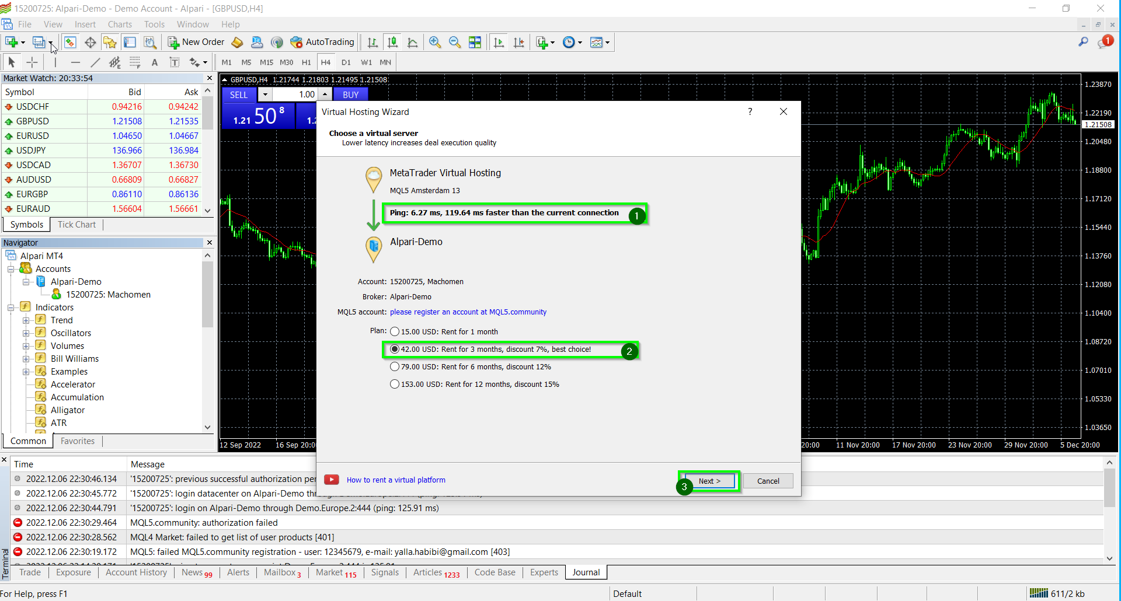Viewport: 1121px width, 601px height.
Task: Click Cancel in Virtual Hosting Wizard
Action: coord(768,481)
